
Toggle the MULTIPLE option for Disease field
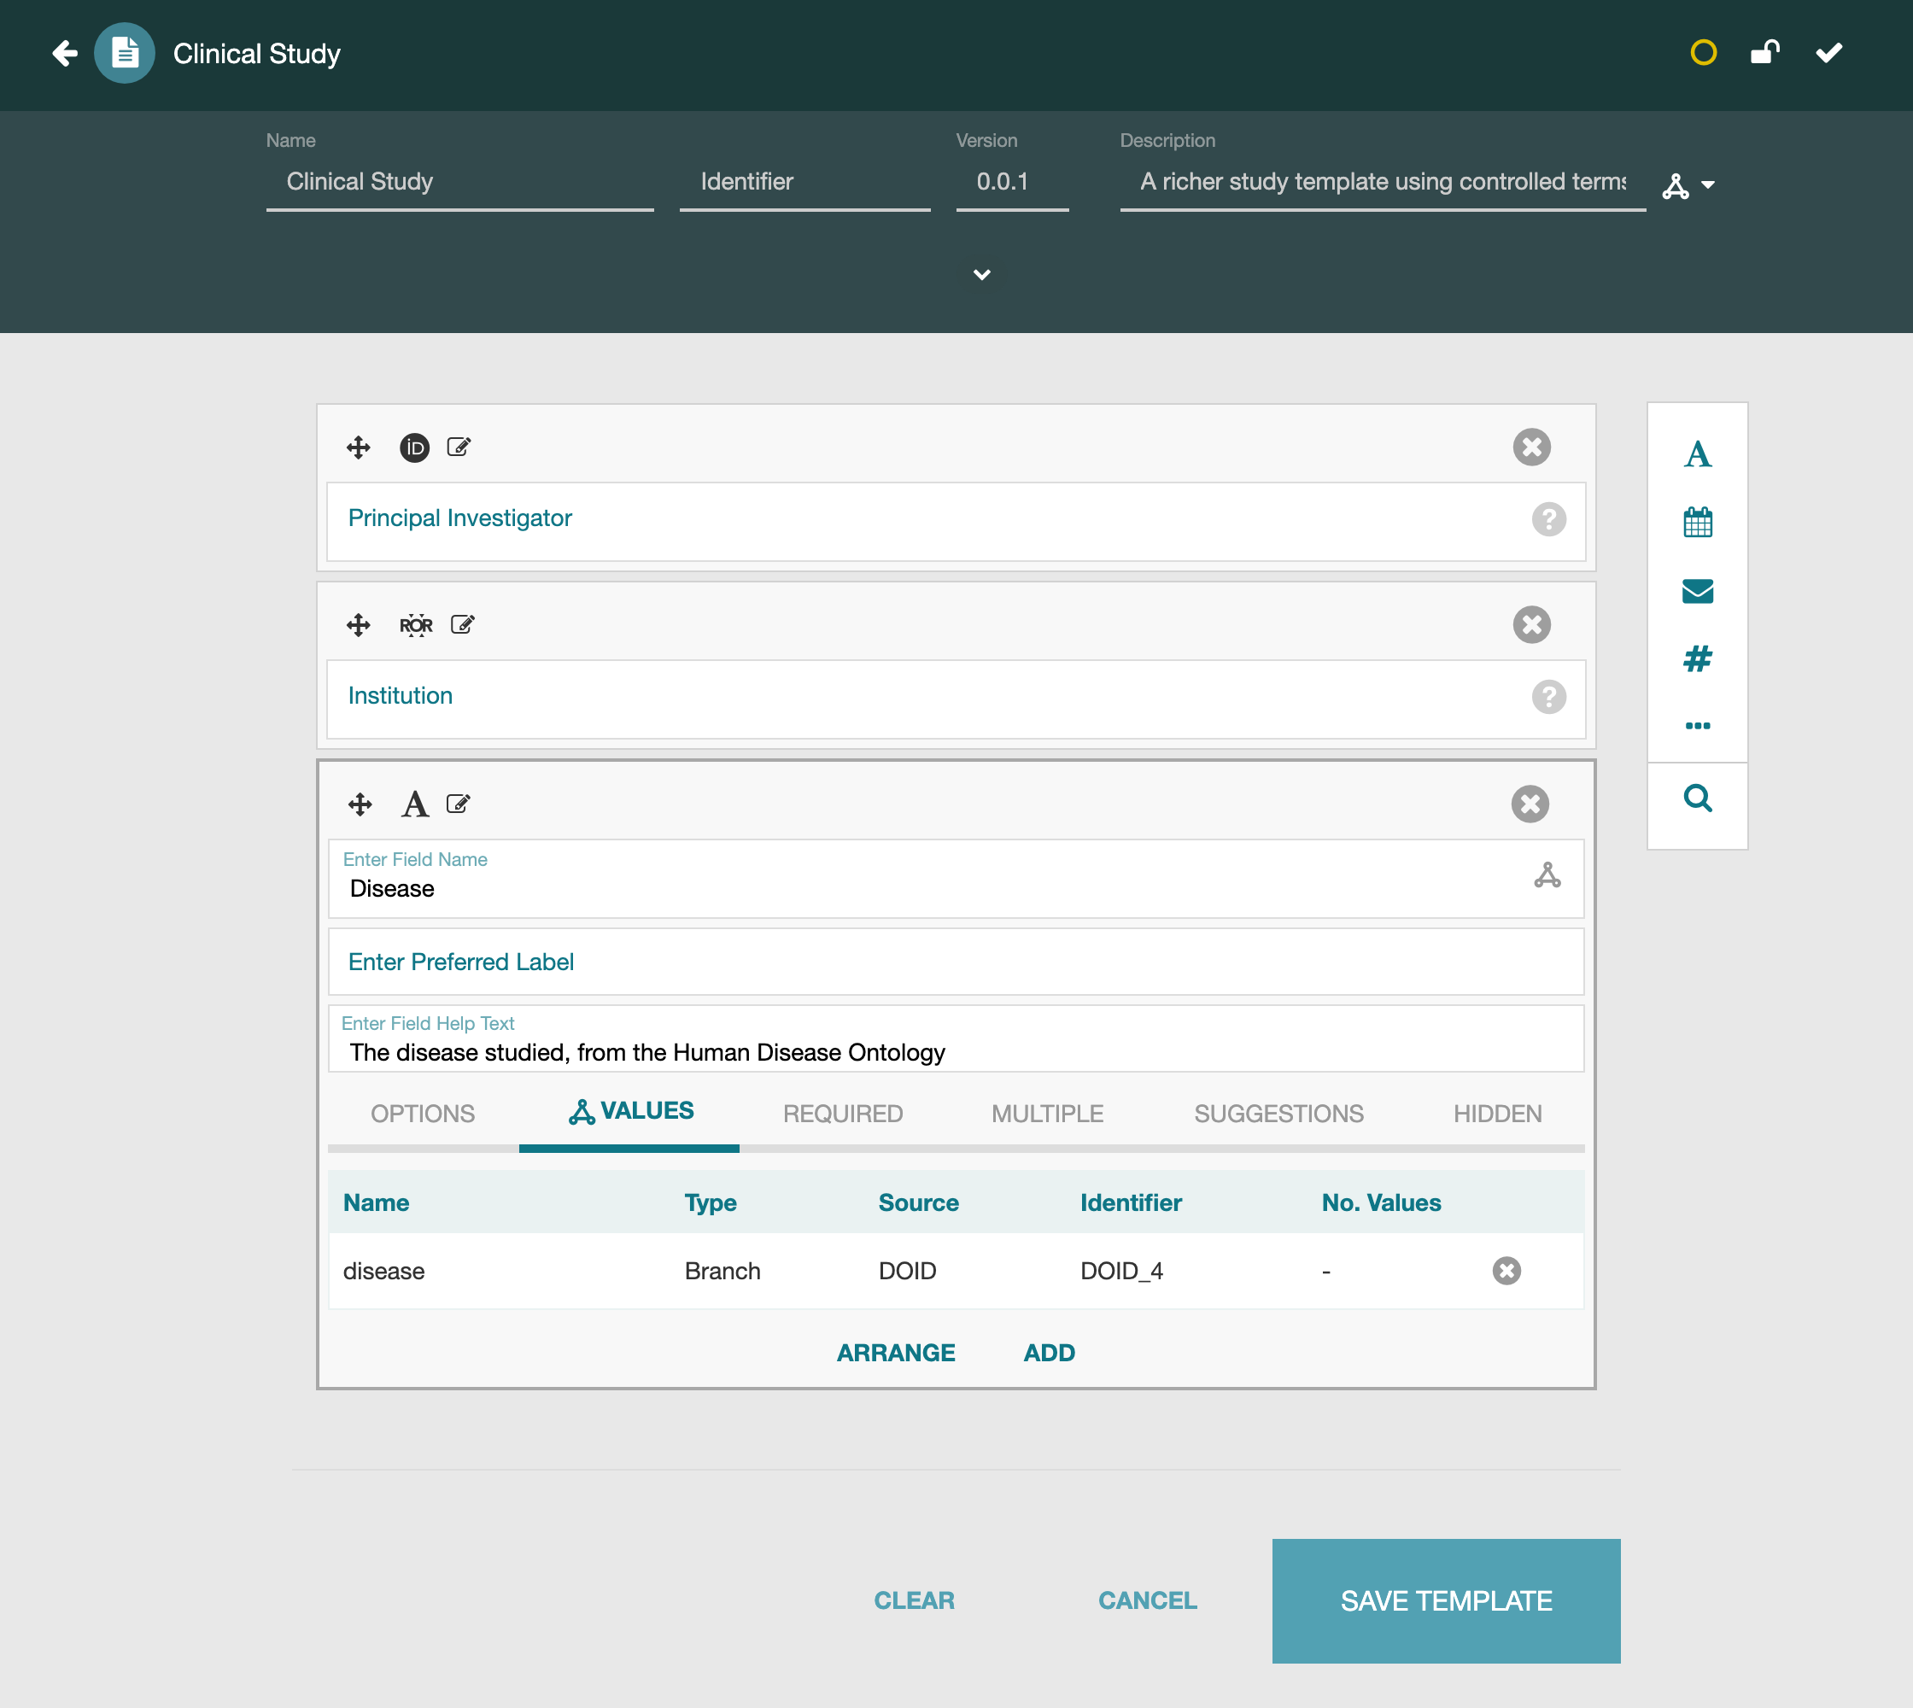point(1048,1114)
